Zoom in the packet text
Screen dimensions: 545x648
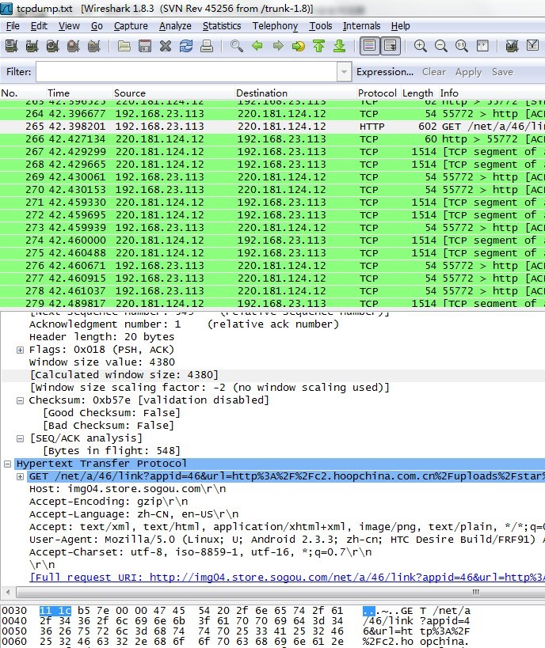(x=421, y=46)
